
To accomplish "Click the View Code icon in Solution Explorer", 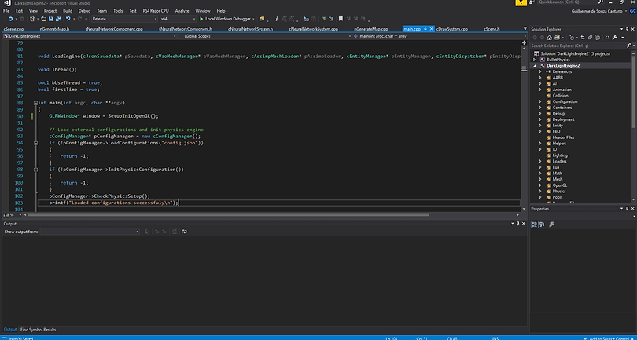I will (x=607, y=38).
